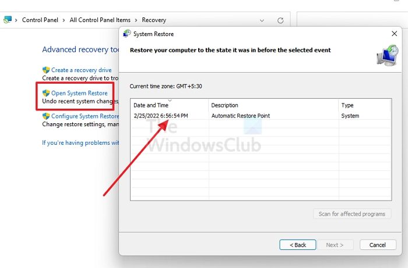Click the shield icon beside Configure System Restore
This screenshot has width=408, height=268.
(x=46, y=116)
